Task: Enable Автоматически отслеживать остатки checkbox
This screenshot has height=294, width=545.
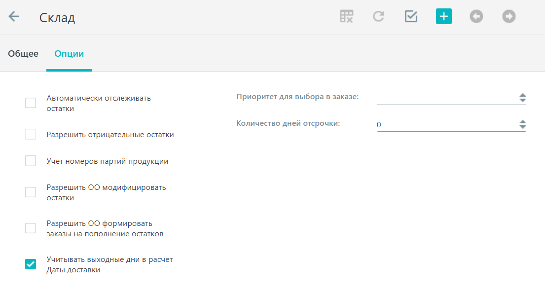Action: click(31, 103)
